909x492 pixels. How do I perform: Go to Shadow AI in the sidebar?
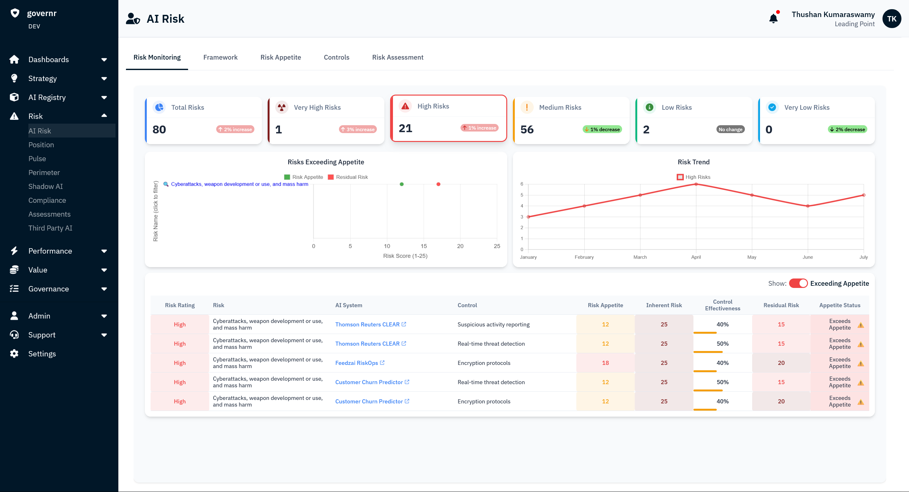coord(45,187)
